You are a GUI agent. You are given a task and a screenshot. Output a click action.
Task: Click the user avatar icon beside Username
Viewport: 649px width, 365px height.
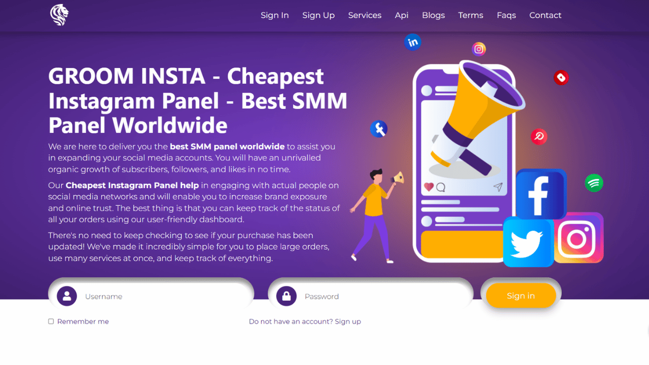(x=67, y=296)
